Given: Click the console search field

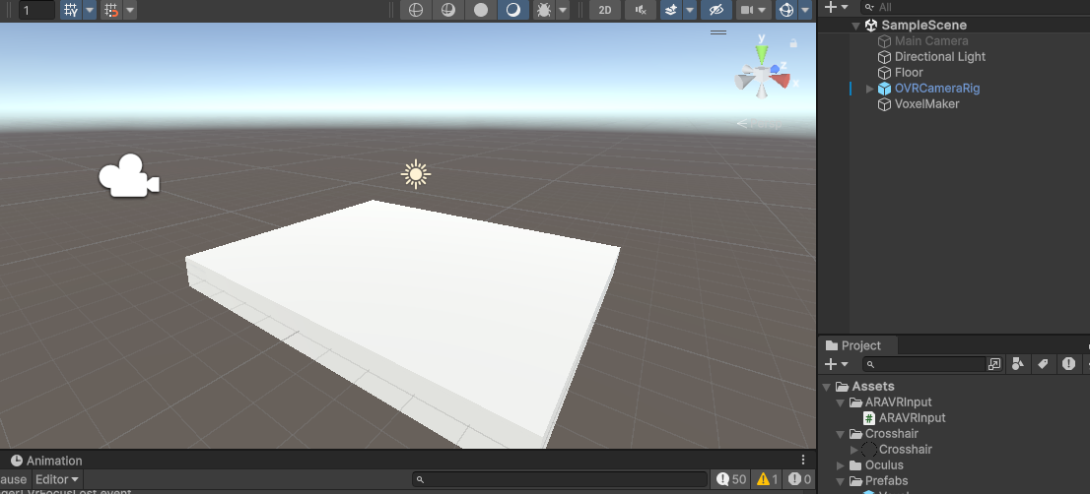Looking at the screenshot, I should point(560,479).
